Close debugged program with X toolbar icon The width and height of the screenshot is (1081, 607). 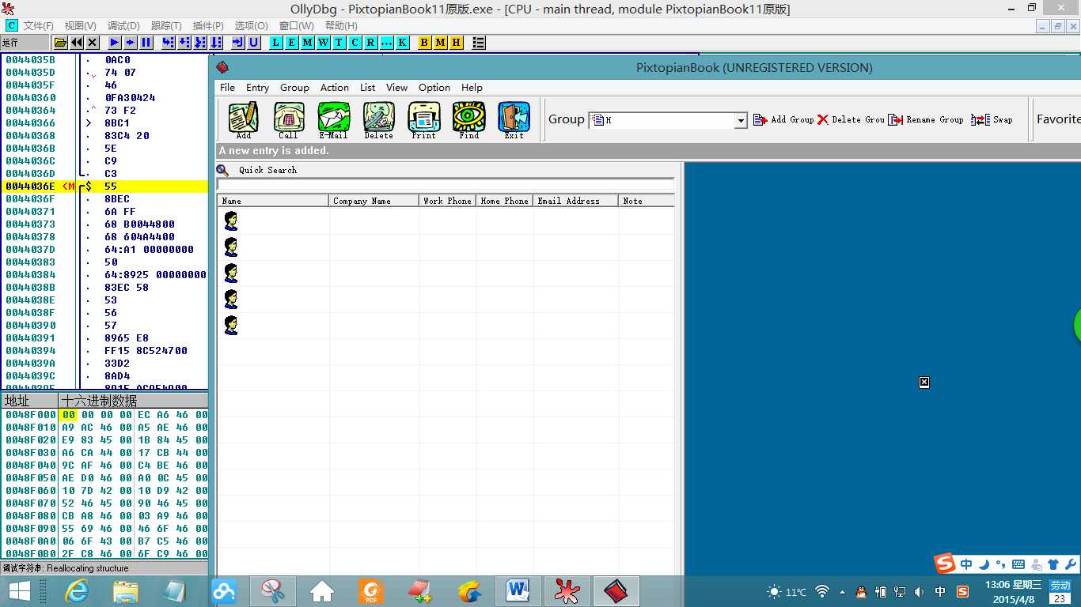tap(93, 43)
